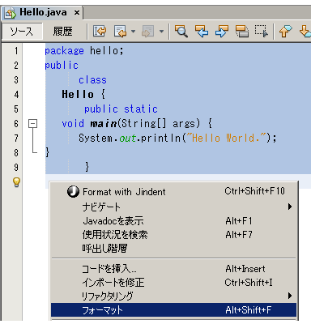
Task: Click the out field on line 7
Action: [127, 139]
